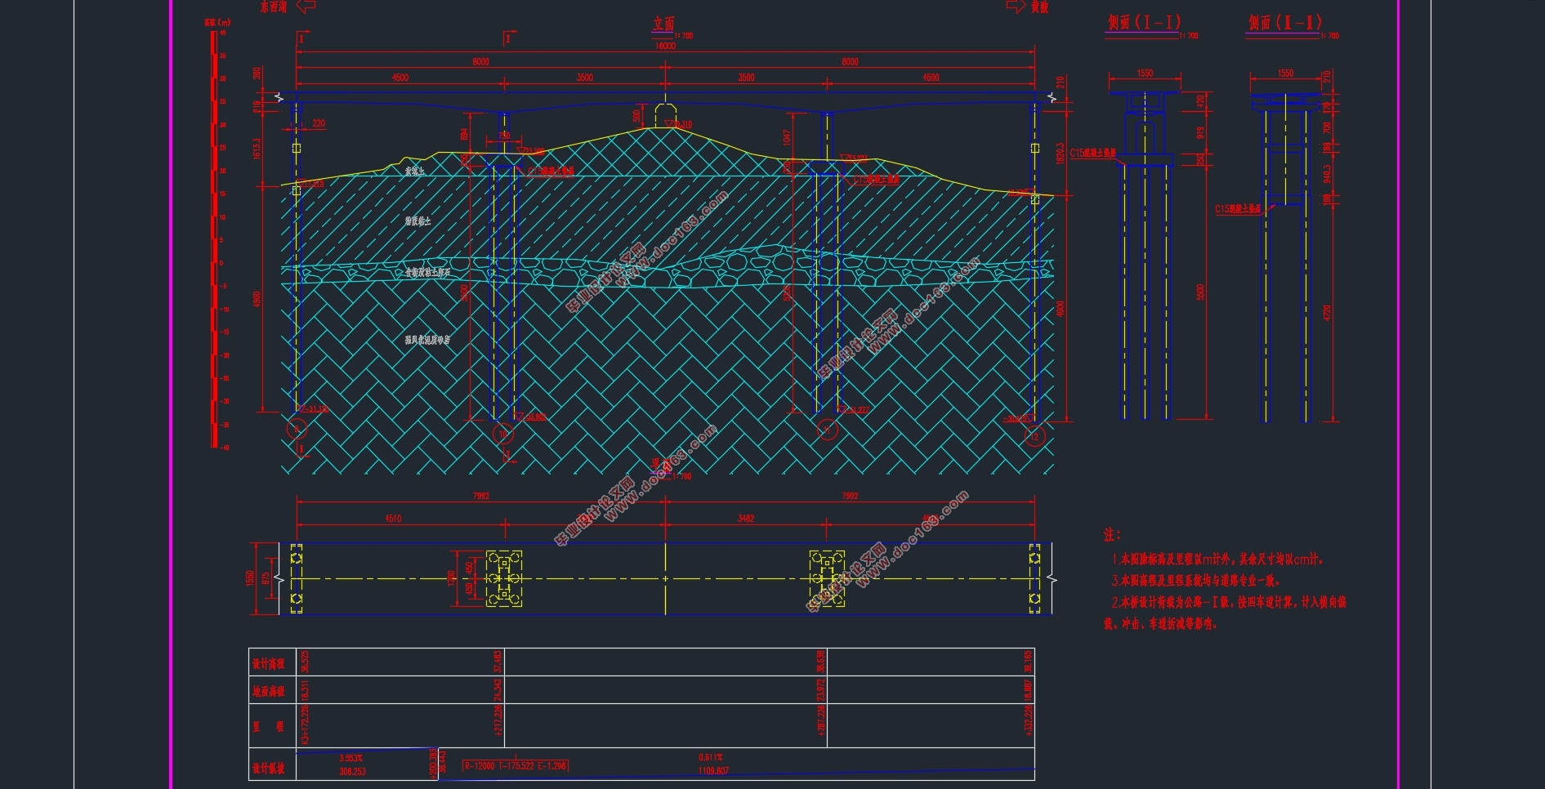The width and height of the screenshot is (1545, 789).
Task: Select design elevation value 38.638
Action: coord(821,662)
